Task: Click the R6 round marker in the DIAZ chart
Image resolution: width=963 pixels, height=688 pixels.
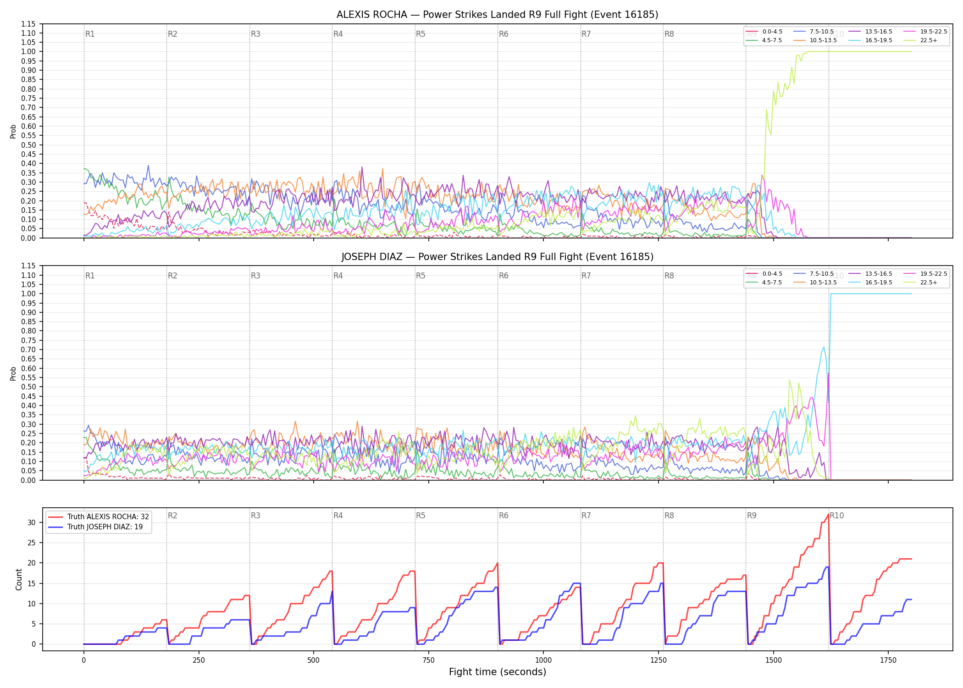Action: coord(504,276)
